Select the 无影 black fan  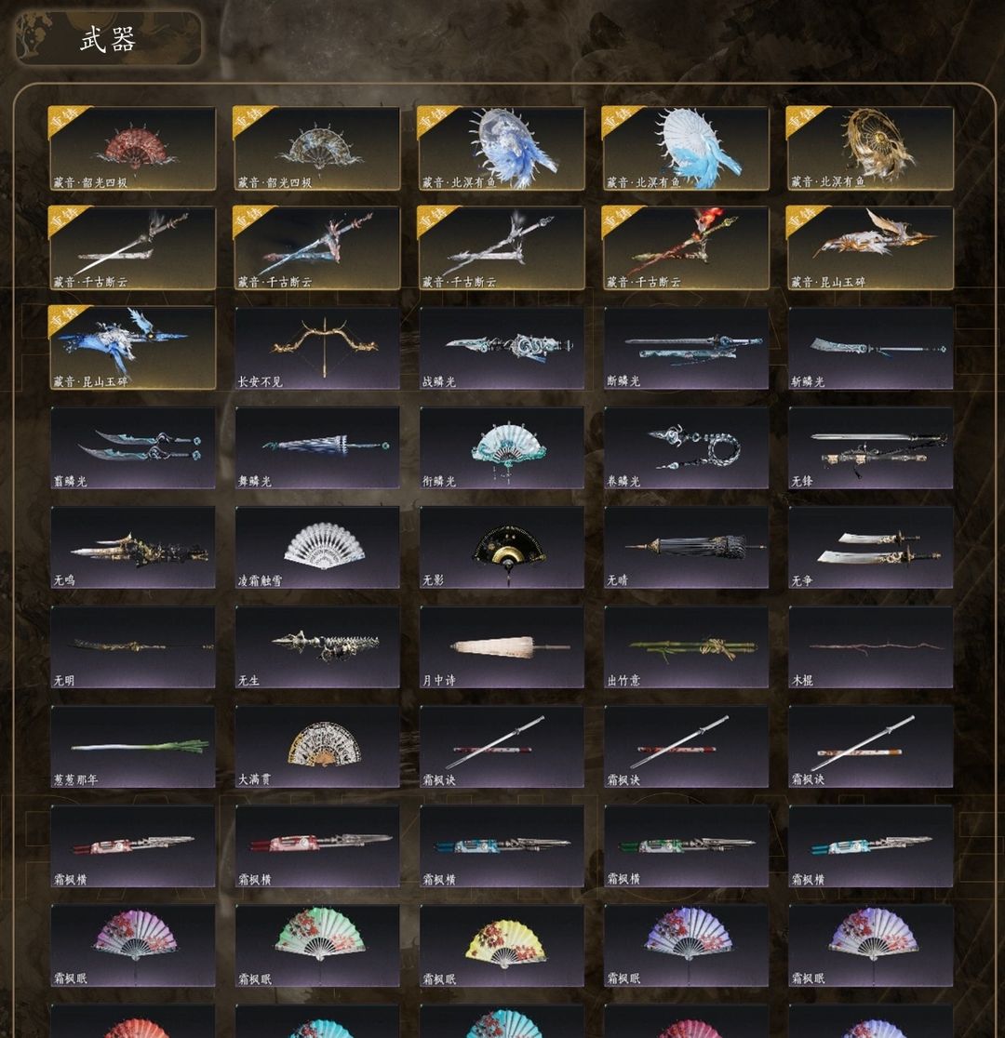(x=502, y=548)
